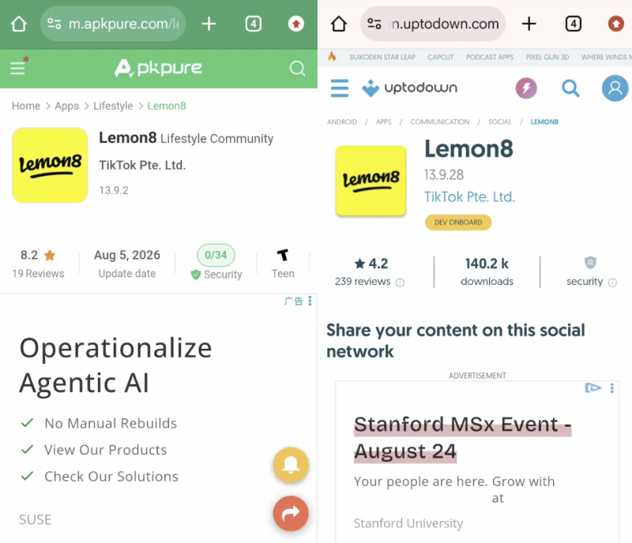Tap purple lightning bolt icon on Uptodown
Image resolution: width=632 pixels, height=543 pixels.
tap(526, 88)
